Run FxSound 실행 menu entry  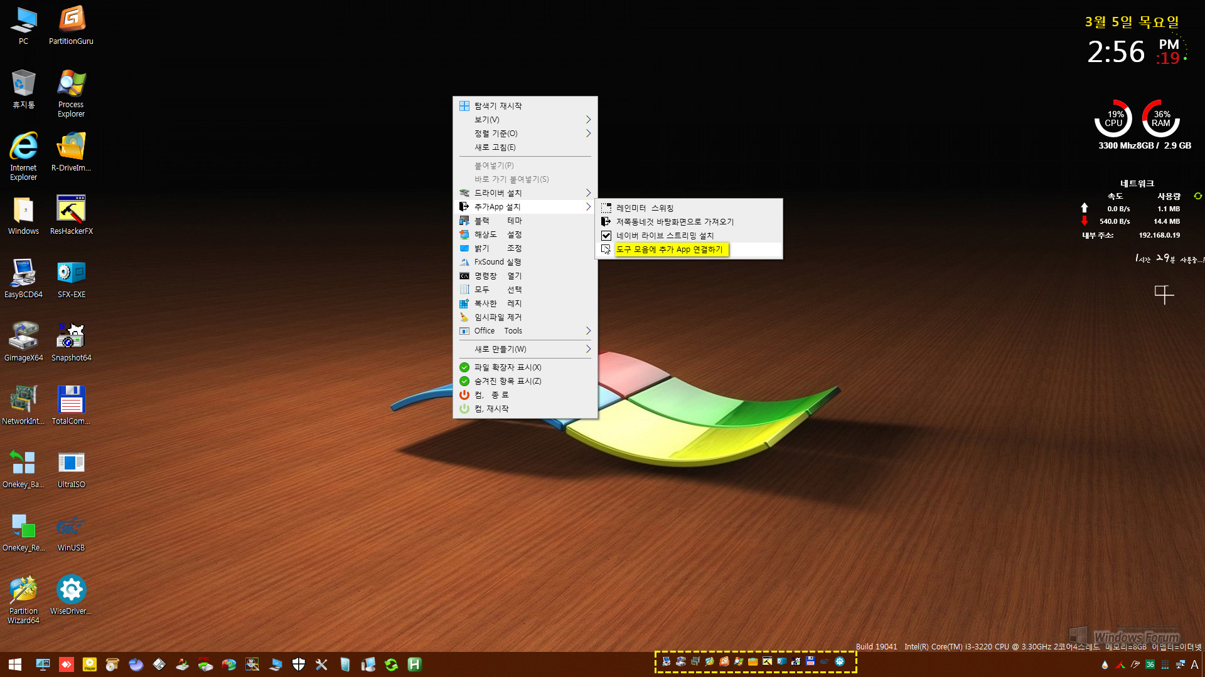point(525,262)
